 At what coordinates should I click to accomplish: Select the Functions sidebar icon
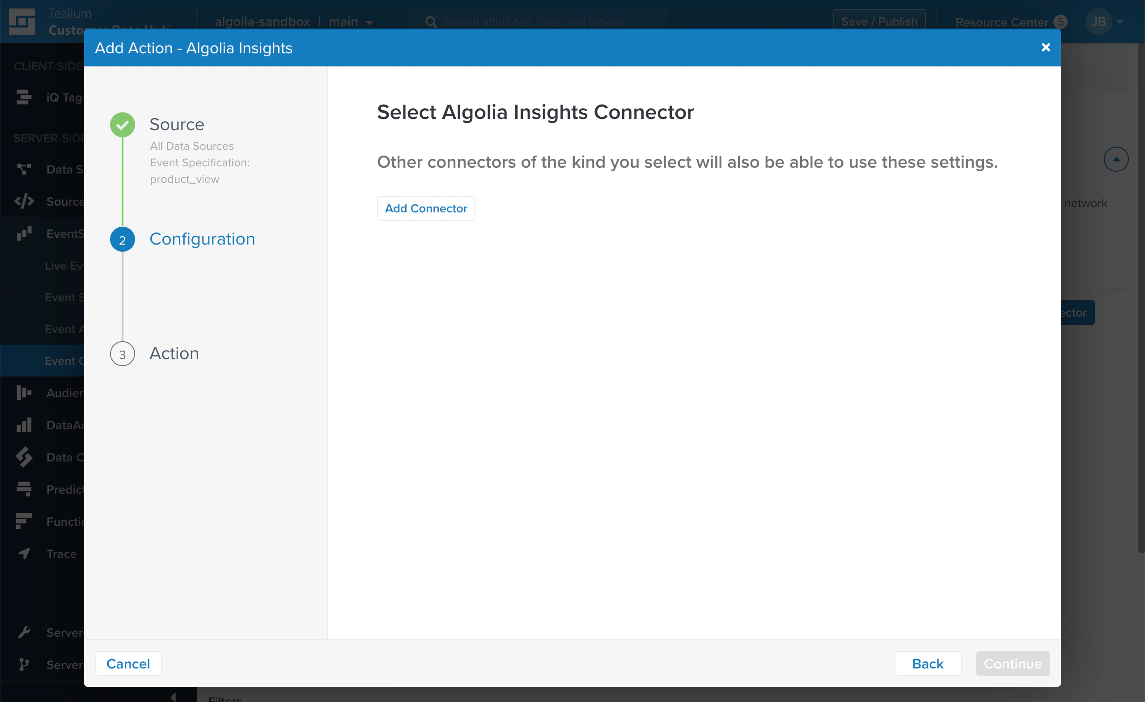(24, 521)
